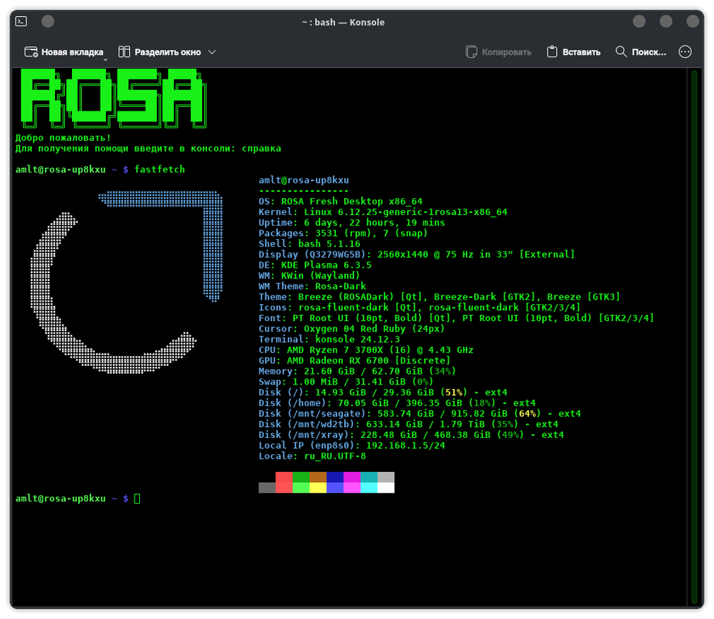Click the 'Disk (/home)' usage line
Screen dimensions: 714x619
pyautogui.click(x=397, y=403)
